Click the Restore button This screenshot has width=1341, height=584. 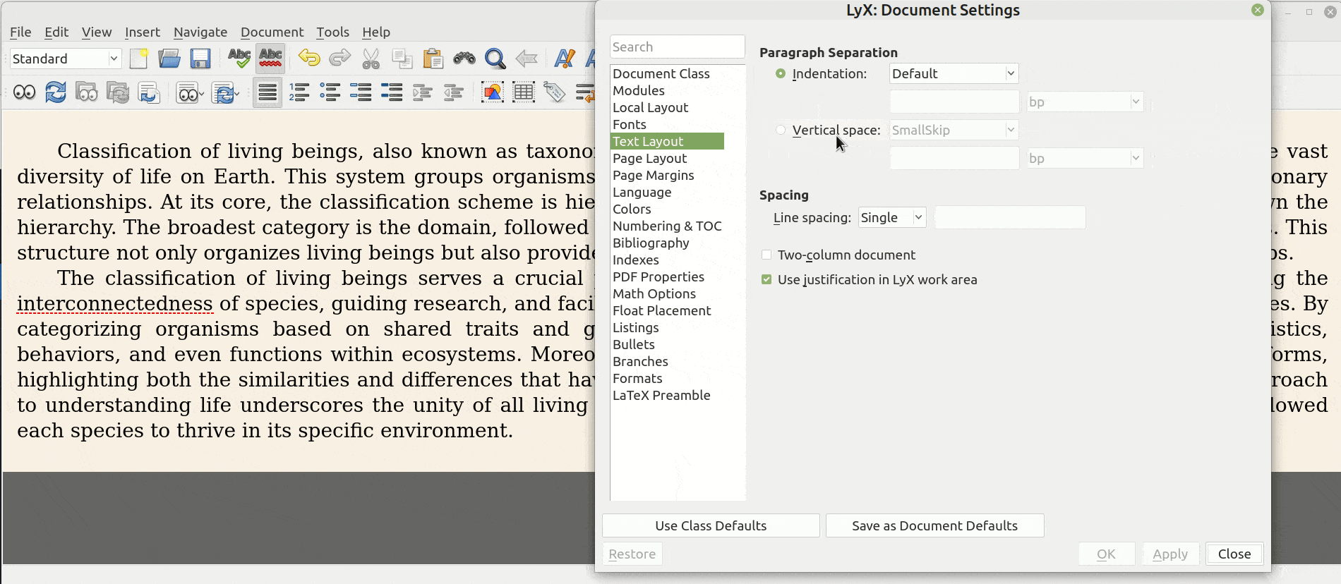(x=632, y=554)
